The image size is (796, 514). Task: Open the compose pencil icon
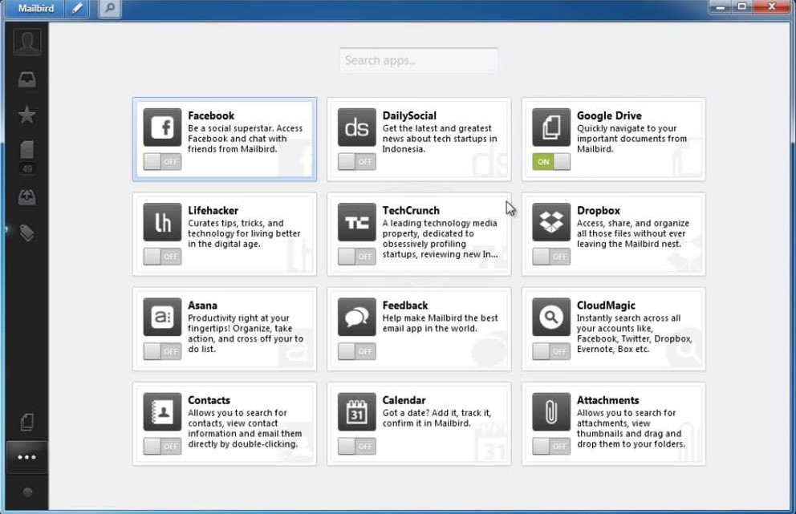(76, 8)
